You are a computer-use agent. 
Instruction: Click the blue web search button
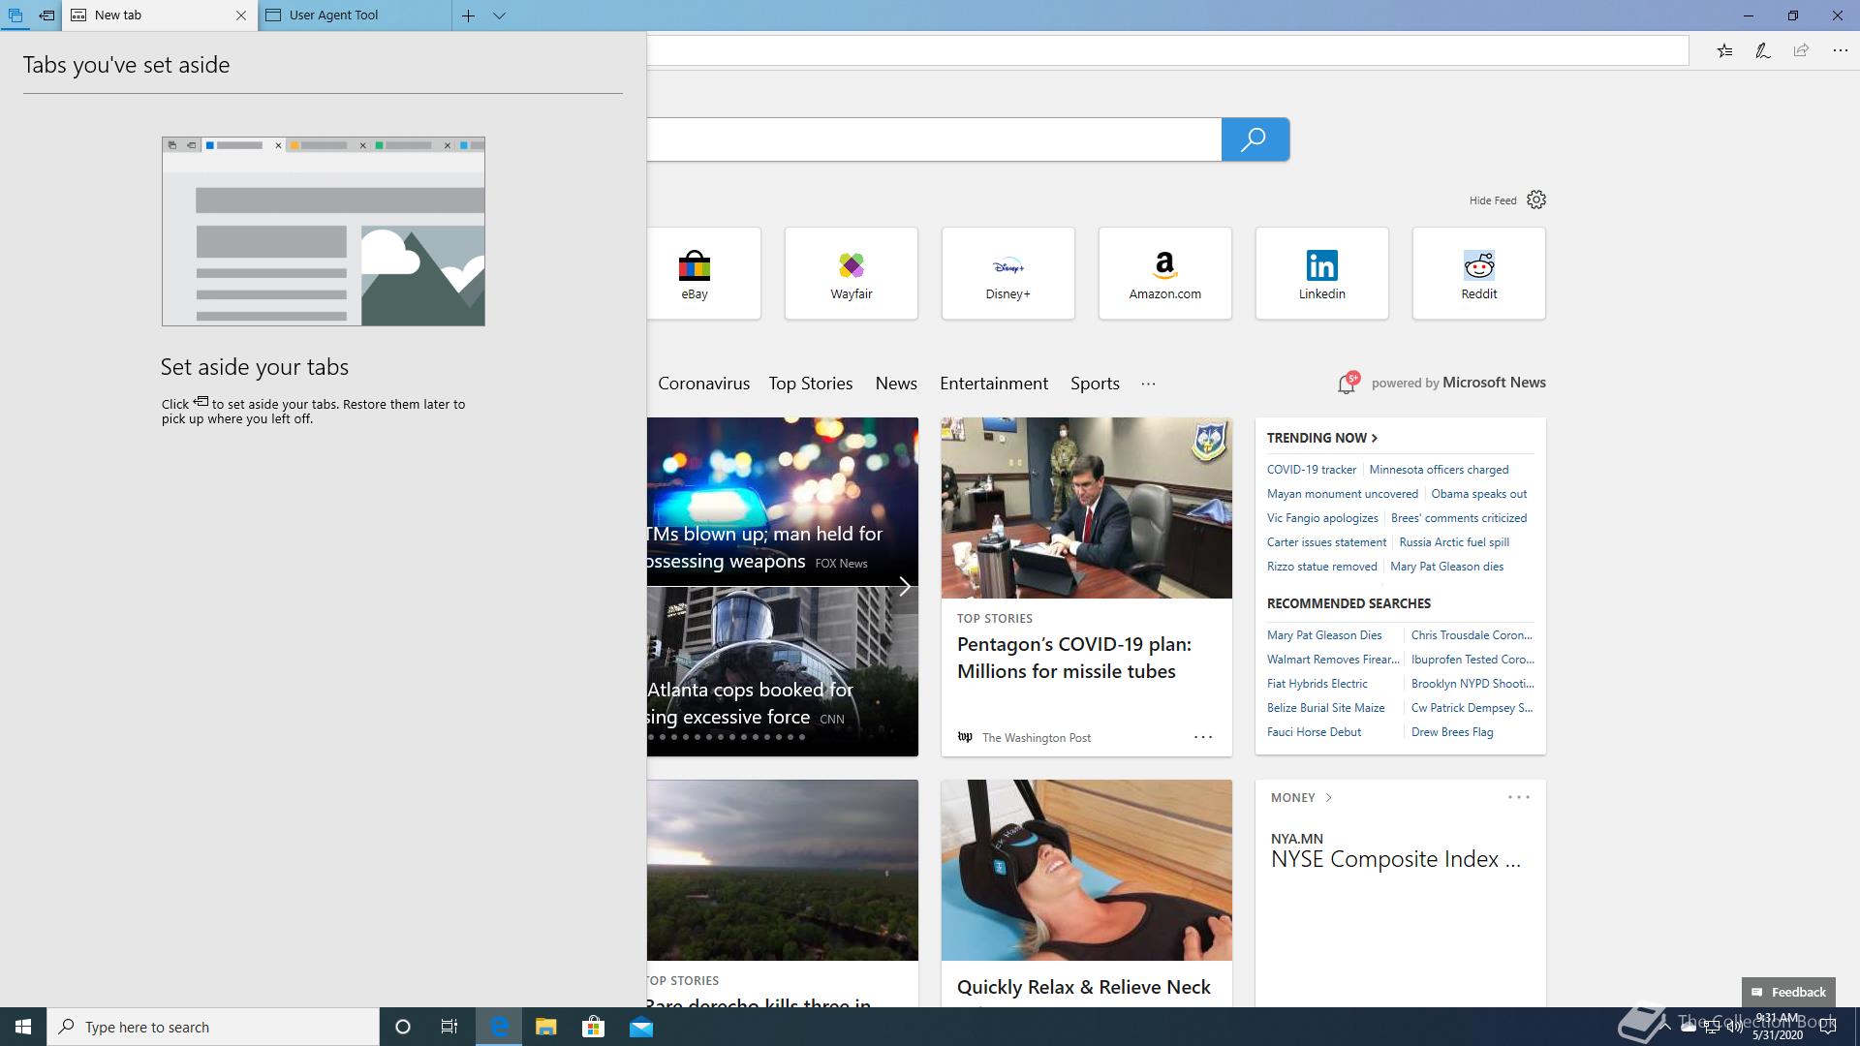(x=1255, y=139)
